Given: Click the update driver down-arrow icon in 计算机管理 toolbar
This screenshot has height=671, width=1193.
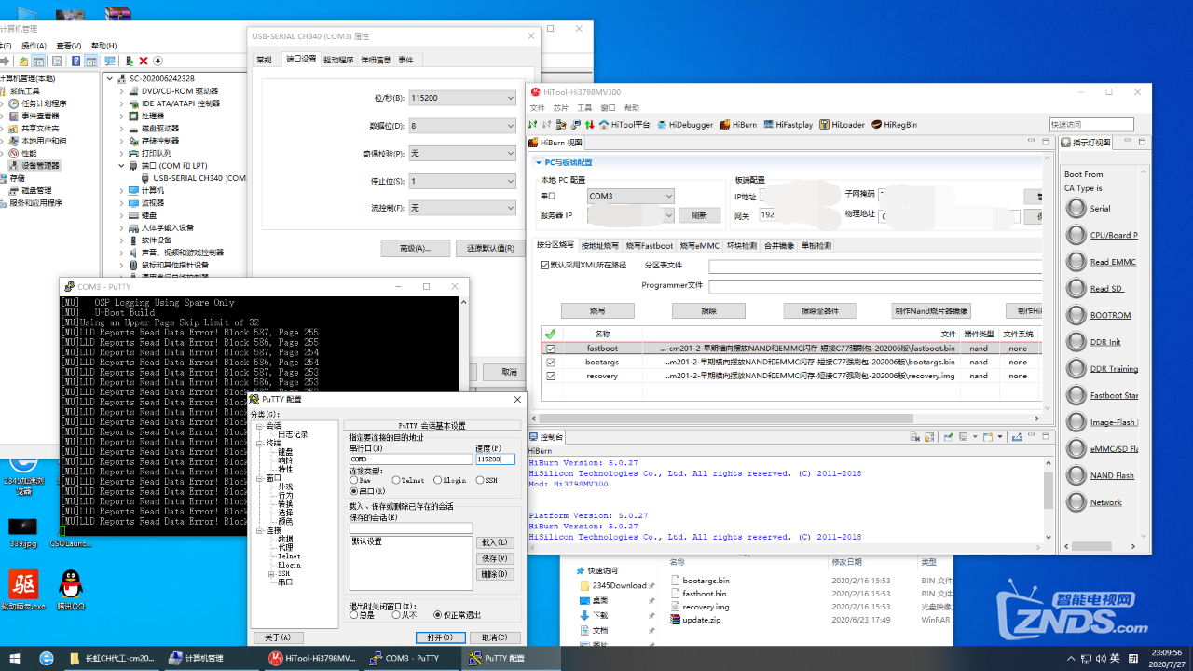Looking at the screenshot, I should click(158, 61).
